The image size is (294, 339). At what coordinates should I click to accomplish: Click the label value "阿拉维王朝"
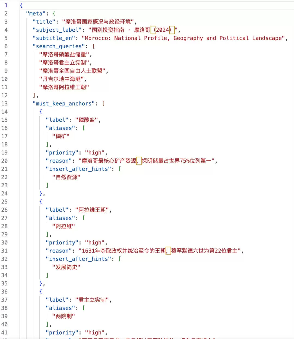[x=92, y=210]
